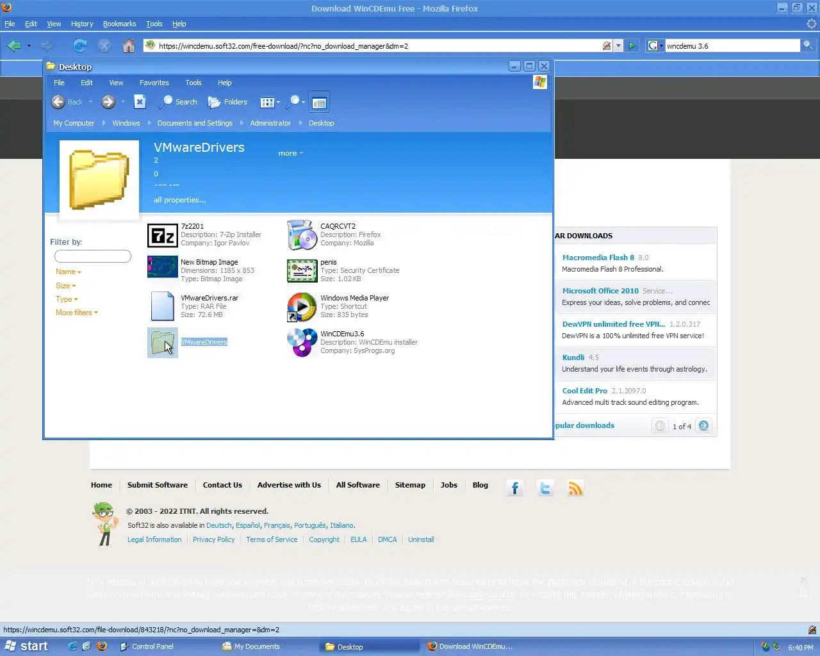Expand the Name filter dropdown
This screenshot has width=820, height=656.
[x=69, y=272]
